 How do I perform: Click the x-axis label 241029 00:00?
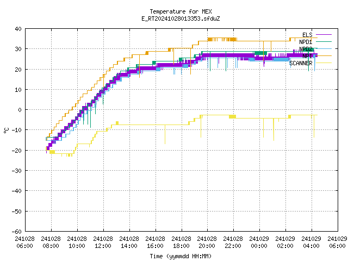[x=259, y=242]
